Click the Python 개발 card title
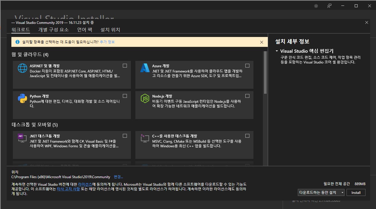This screenshot has height=209, width=376. [39, 96]
